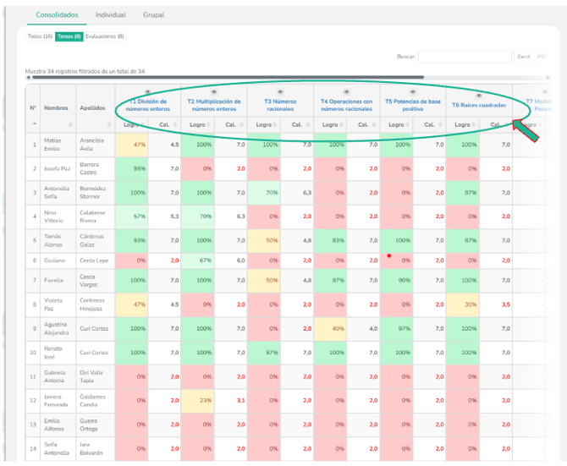
Task: Click the Buscar search field
Action: [x=465, y=57]
